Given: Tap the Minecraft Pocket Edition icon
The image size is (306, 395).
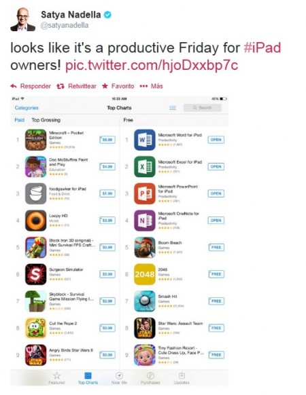Looking at the screenshot, I should 35,140.
